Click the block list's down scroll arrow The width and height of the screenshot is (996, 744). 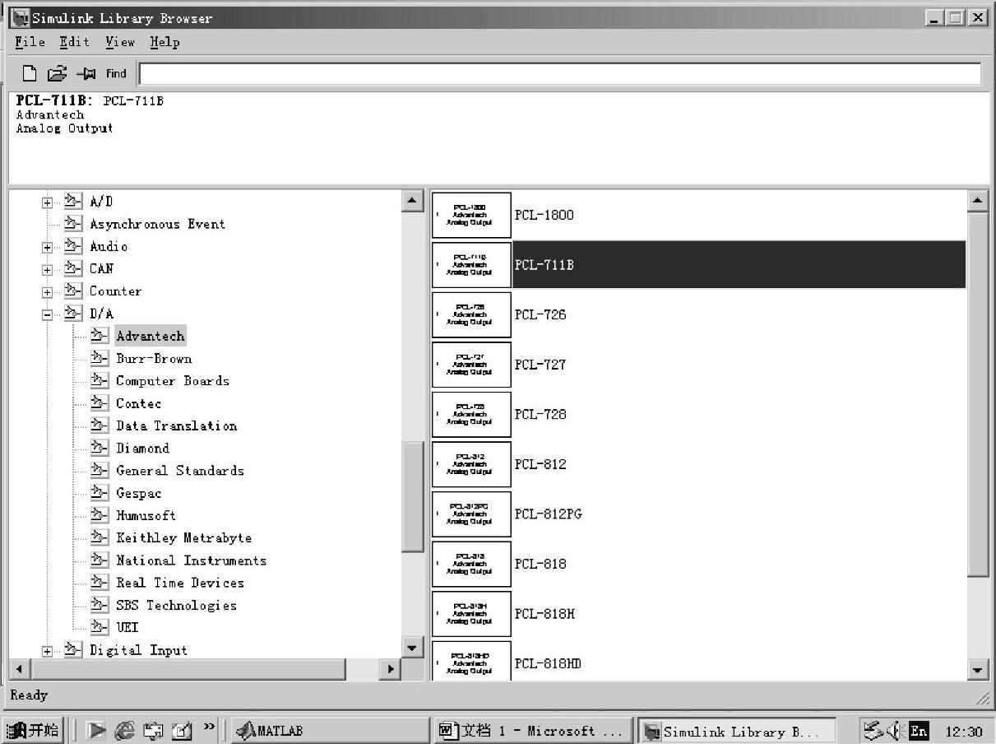point(978,670)
